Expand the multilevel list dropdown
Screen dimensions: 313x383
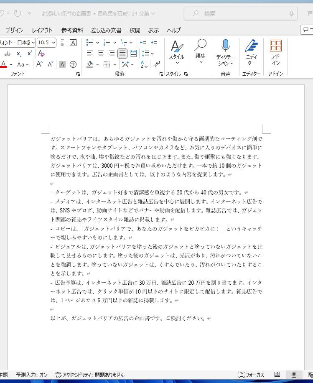pos(131,43)
